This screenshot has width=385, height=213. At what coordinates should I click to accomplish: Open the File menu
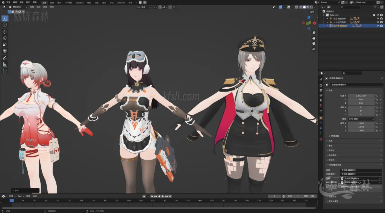(x=8, y=3)
